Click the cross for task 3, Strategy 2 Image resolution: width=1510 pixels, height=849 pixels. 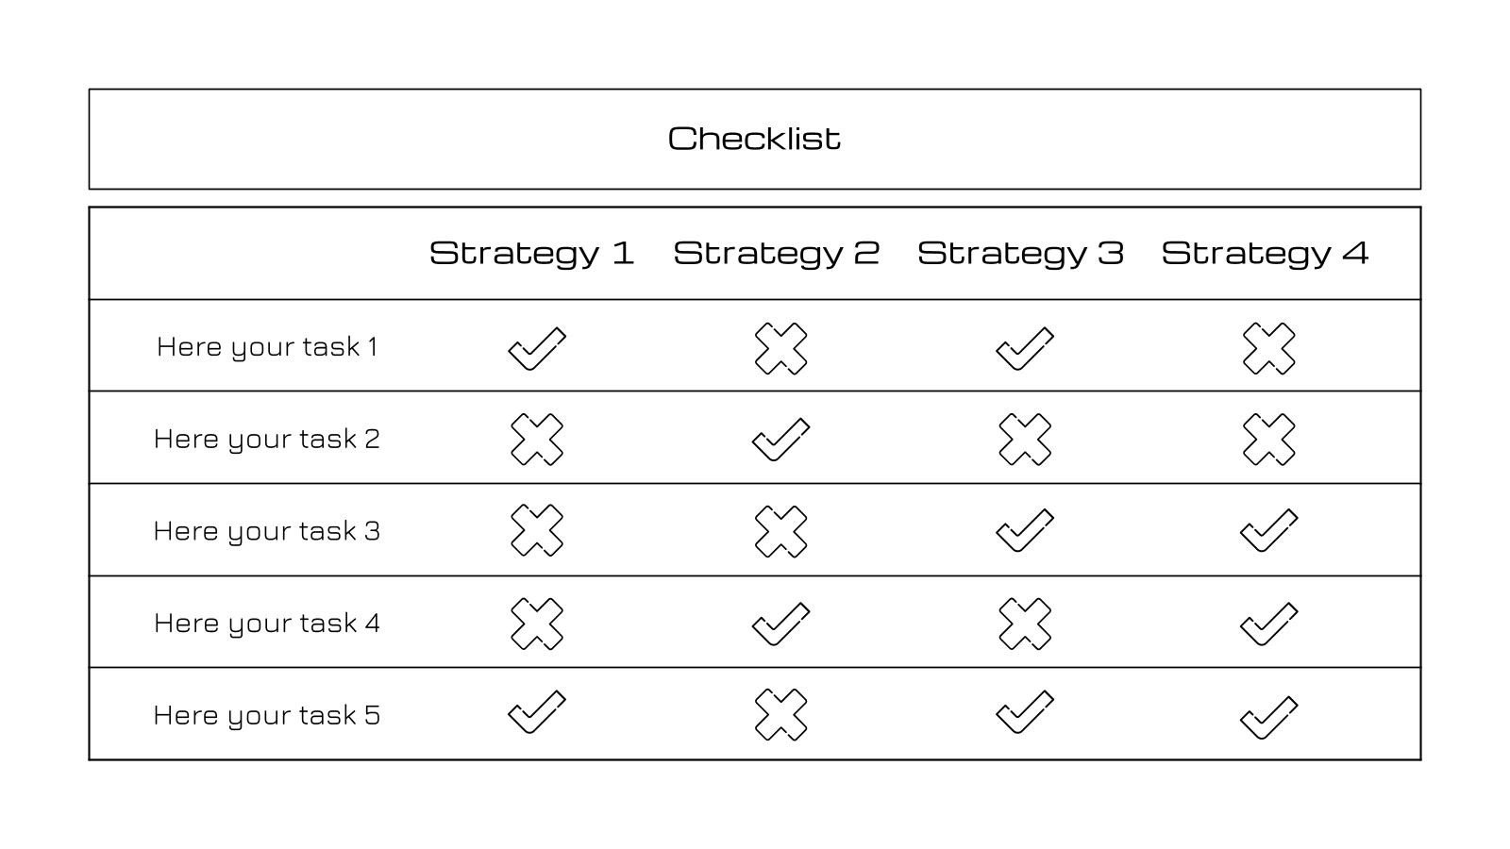tap(780, 531)
